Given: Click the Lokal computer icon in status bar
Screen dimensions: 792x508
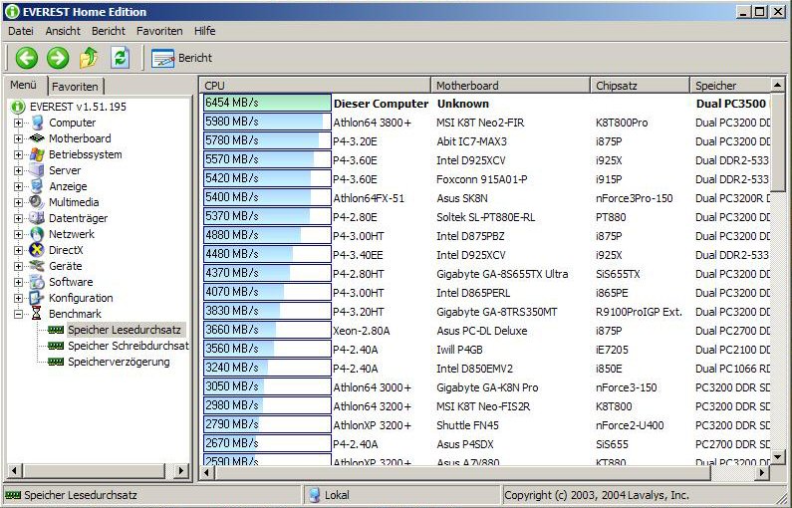Looking at the screenshot, I should pyautogui.click(x=314, y=495).
